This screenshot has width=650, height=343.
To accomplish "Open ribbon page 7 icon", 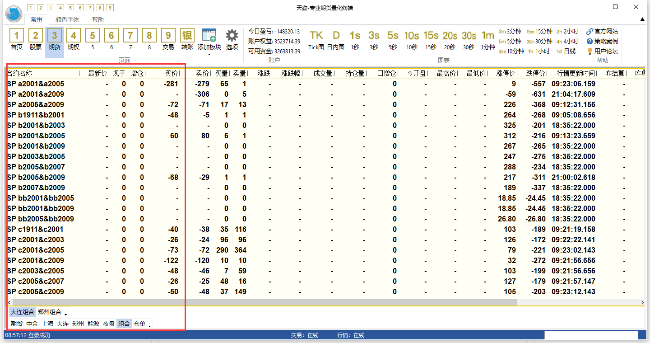I will click(x=130, y=40).
